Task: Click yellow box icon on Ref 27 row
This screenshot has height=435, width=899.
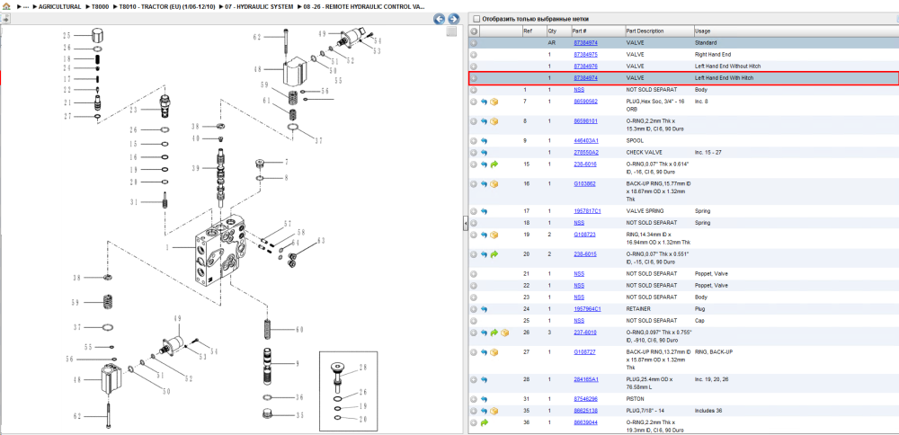Action: (494, 352)
